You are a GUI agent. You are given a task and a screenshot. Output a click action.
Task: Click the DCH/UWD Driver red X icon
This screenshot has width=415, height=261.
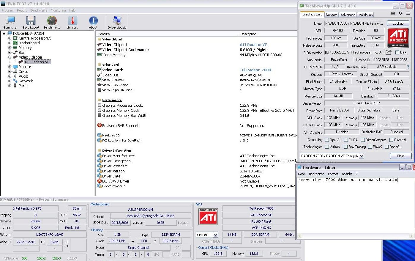[100, 181]
